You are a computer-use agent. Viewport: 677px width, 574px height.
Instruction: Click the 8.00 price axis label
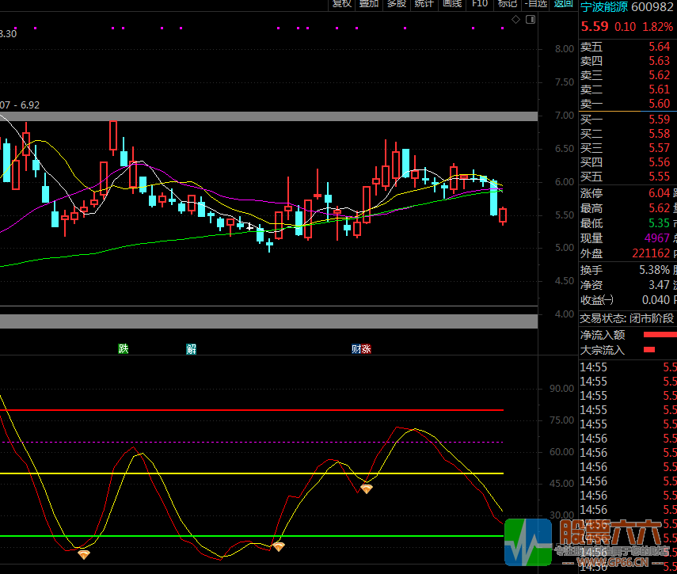[x=565, y=49]
